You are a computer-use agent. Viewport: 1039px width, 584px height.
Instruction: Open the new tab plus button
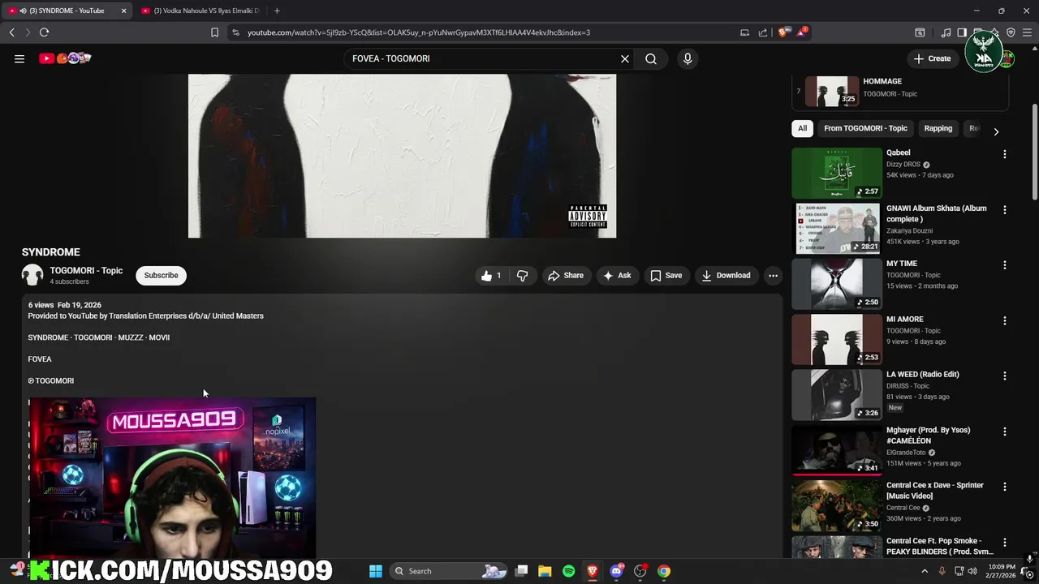point(277,11)
